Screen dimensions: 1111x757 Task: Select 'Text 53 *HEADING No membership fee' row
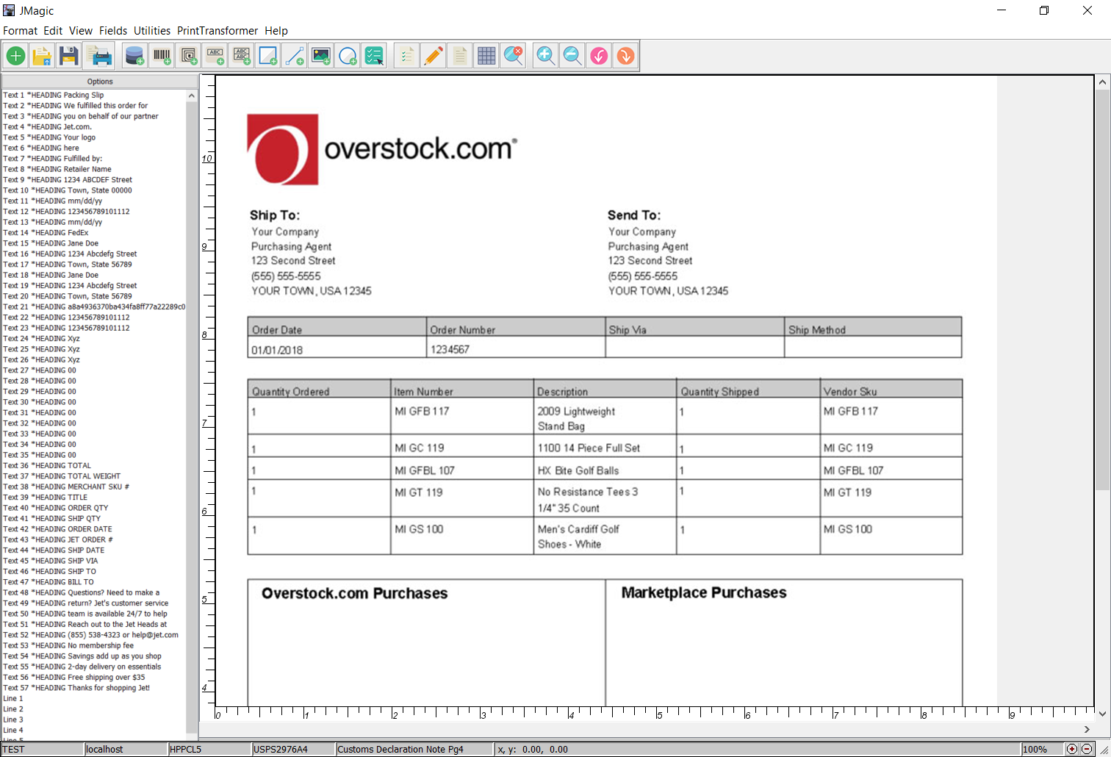[x=94, y=645]
